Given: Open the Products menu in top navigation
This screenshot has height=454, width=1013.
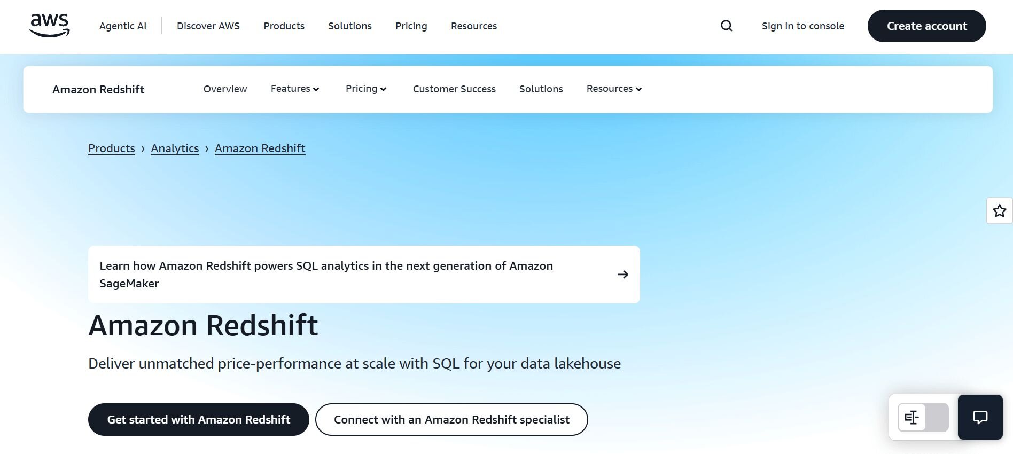Looking at the screenshot, I should point(284,26).
